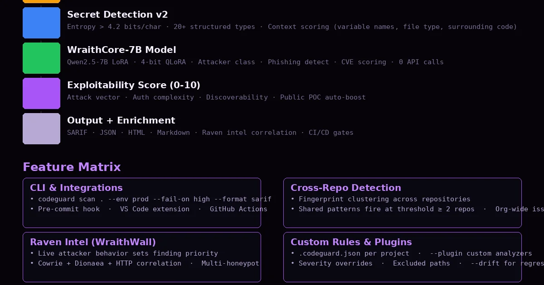
Task: Click the SARIF JSON HTML Markdown line
Action: coord(210,133)
